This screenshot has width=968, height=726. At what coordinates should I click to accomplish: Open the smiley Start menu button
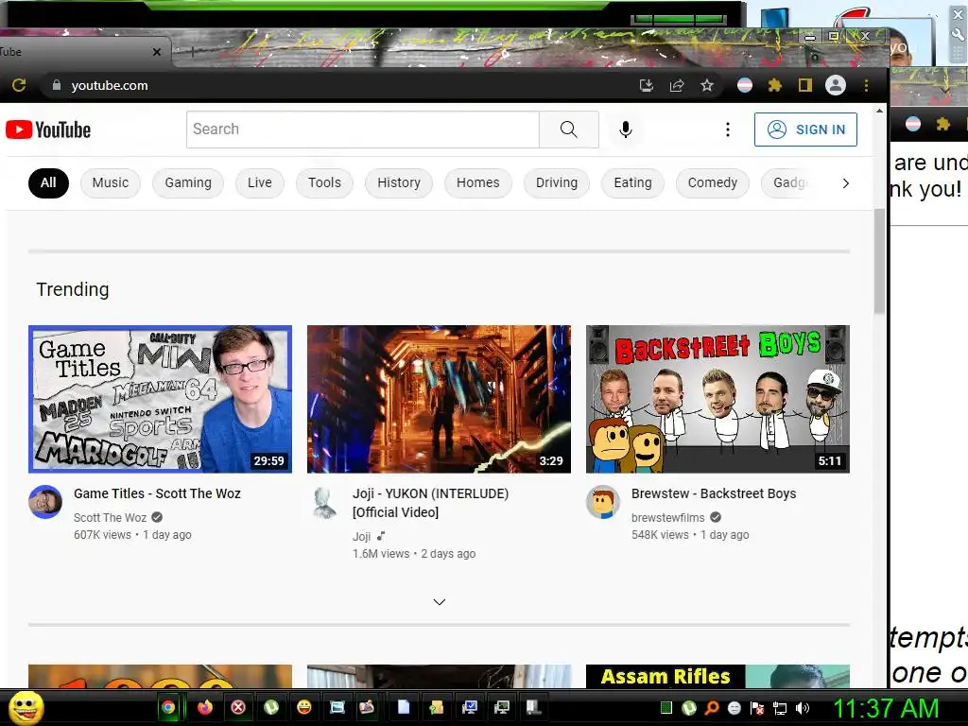click(x=26, y=707)
